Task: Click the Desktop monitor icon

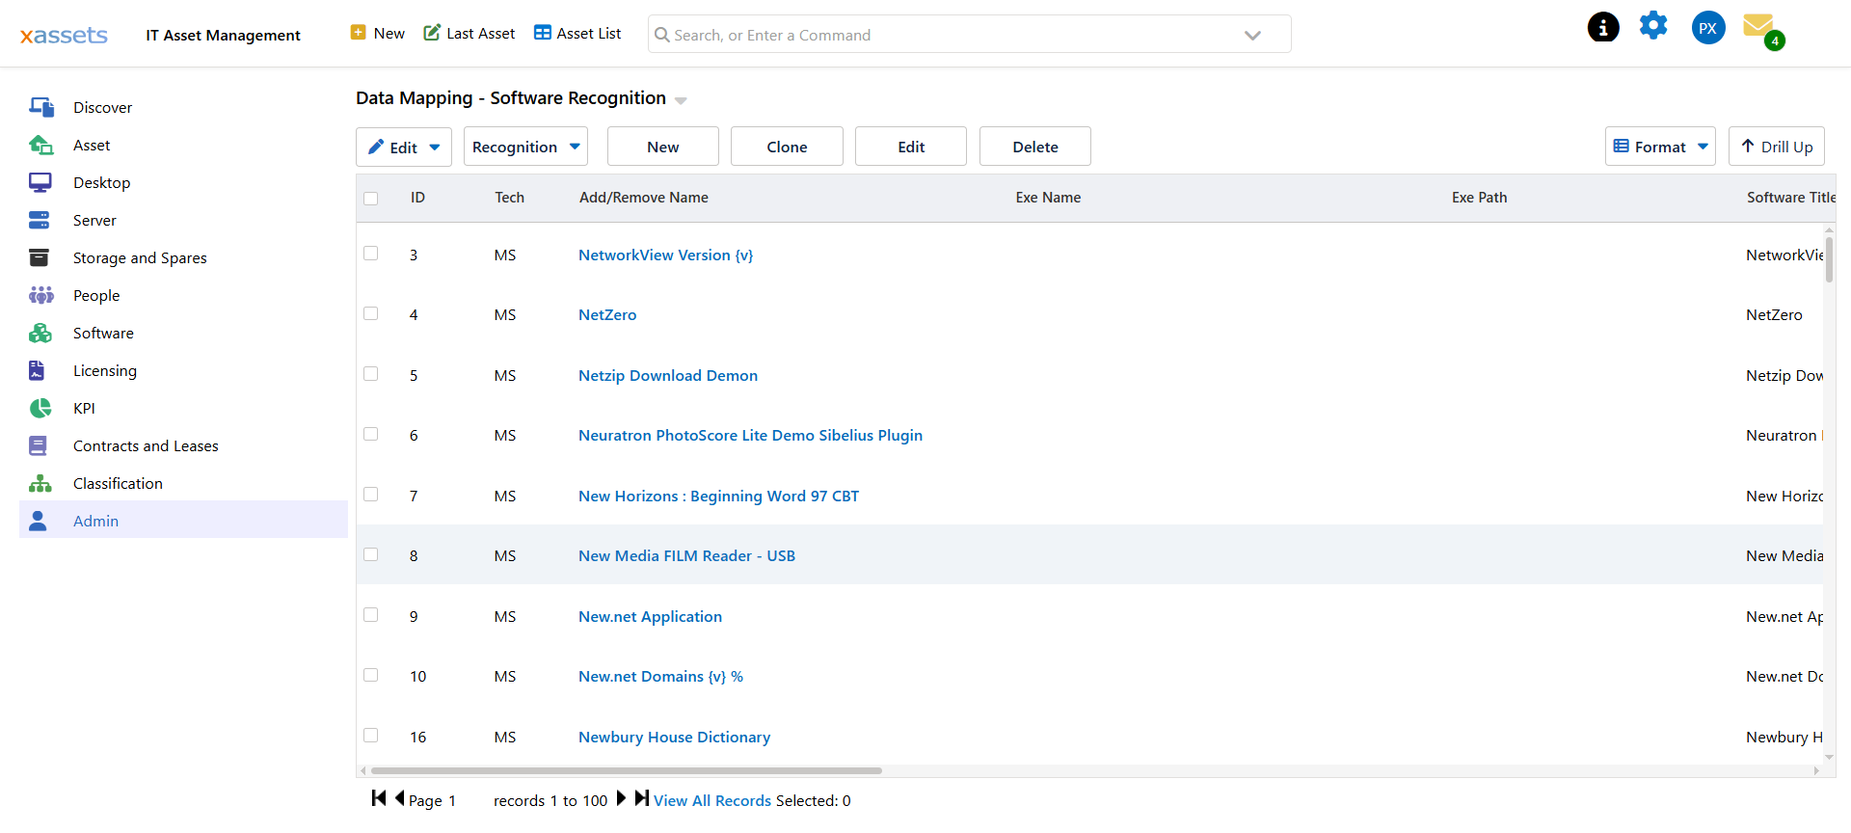Action: [x=40, y=182]
